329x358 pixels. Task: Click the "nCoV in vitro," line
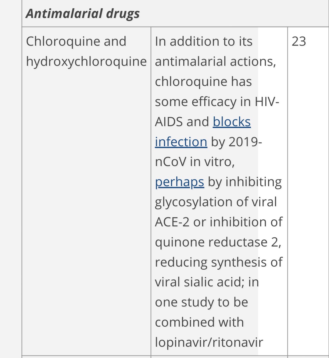(x=195, y=162)
